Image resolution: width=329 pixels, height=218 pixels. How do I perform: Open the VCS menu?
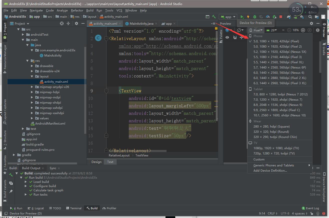(x=119, y=10)
